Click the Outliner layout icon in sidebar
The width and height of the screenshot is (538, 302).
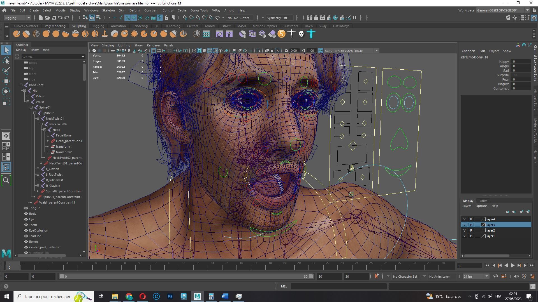pos(6,167)
